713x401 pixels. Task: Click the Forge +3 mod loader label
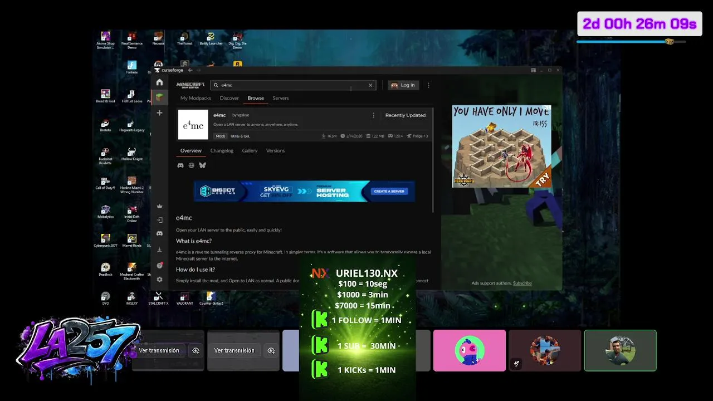point(417,136)
